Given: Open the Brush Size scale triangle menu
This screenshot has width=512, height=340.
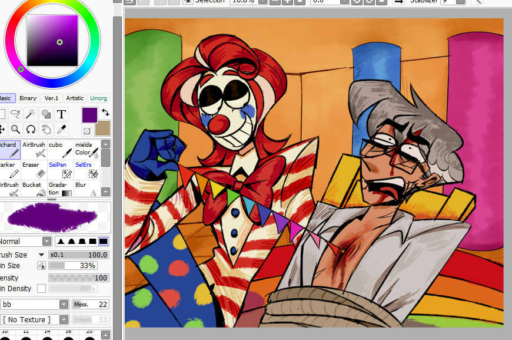Looking at the screenshot, I should click(41, 255).
